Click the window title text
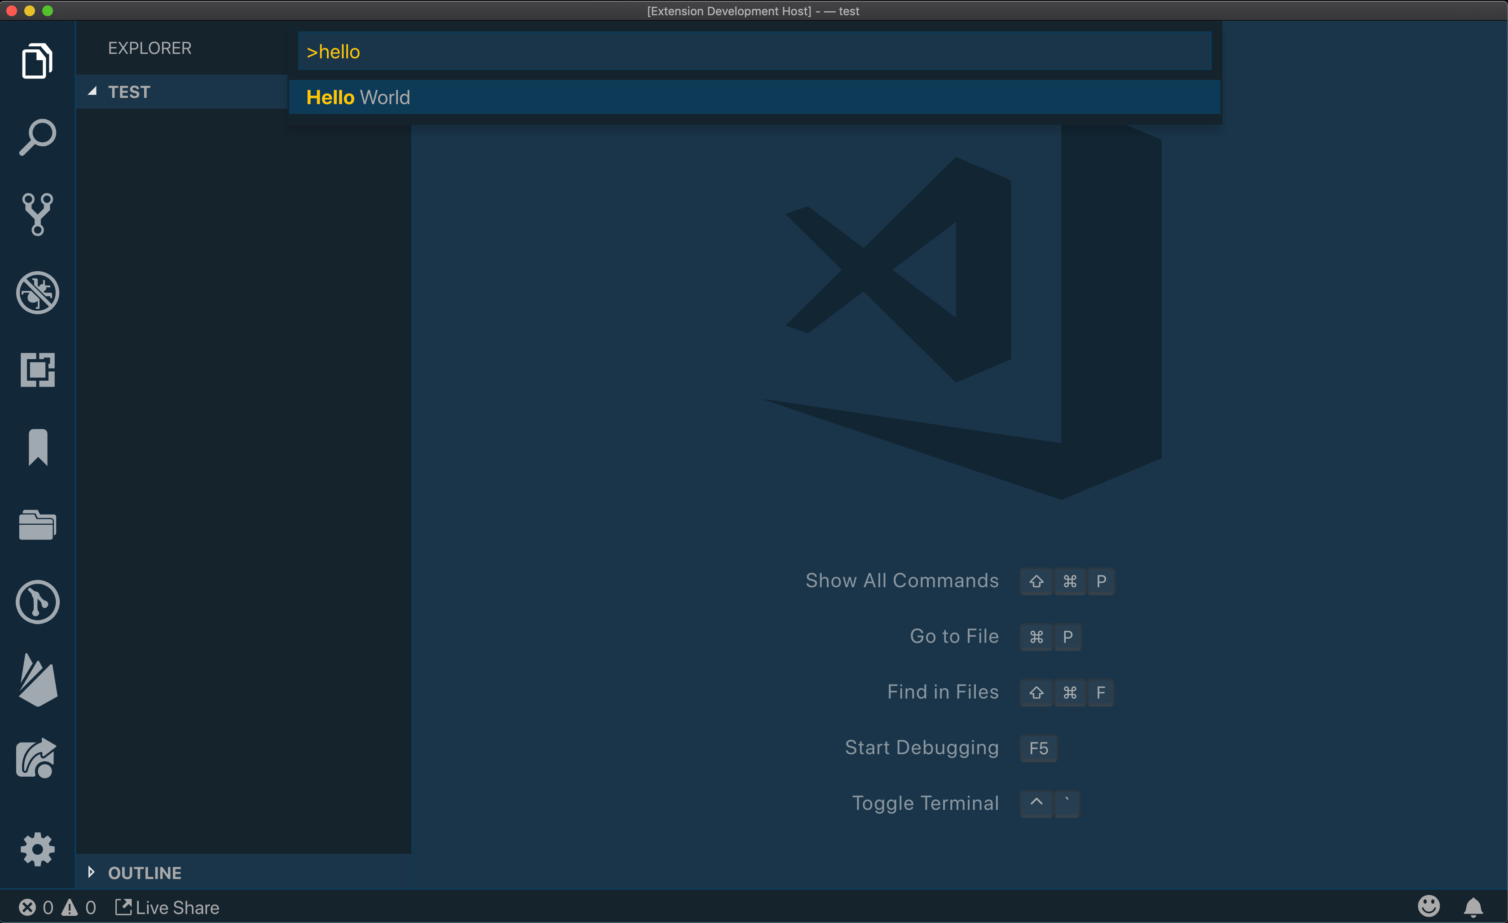 (x=754, y=11)
